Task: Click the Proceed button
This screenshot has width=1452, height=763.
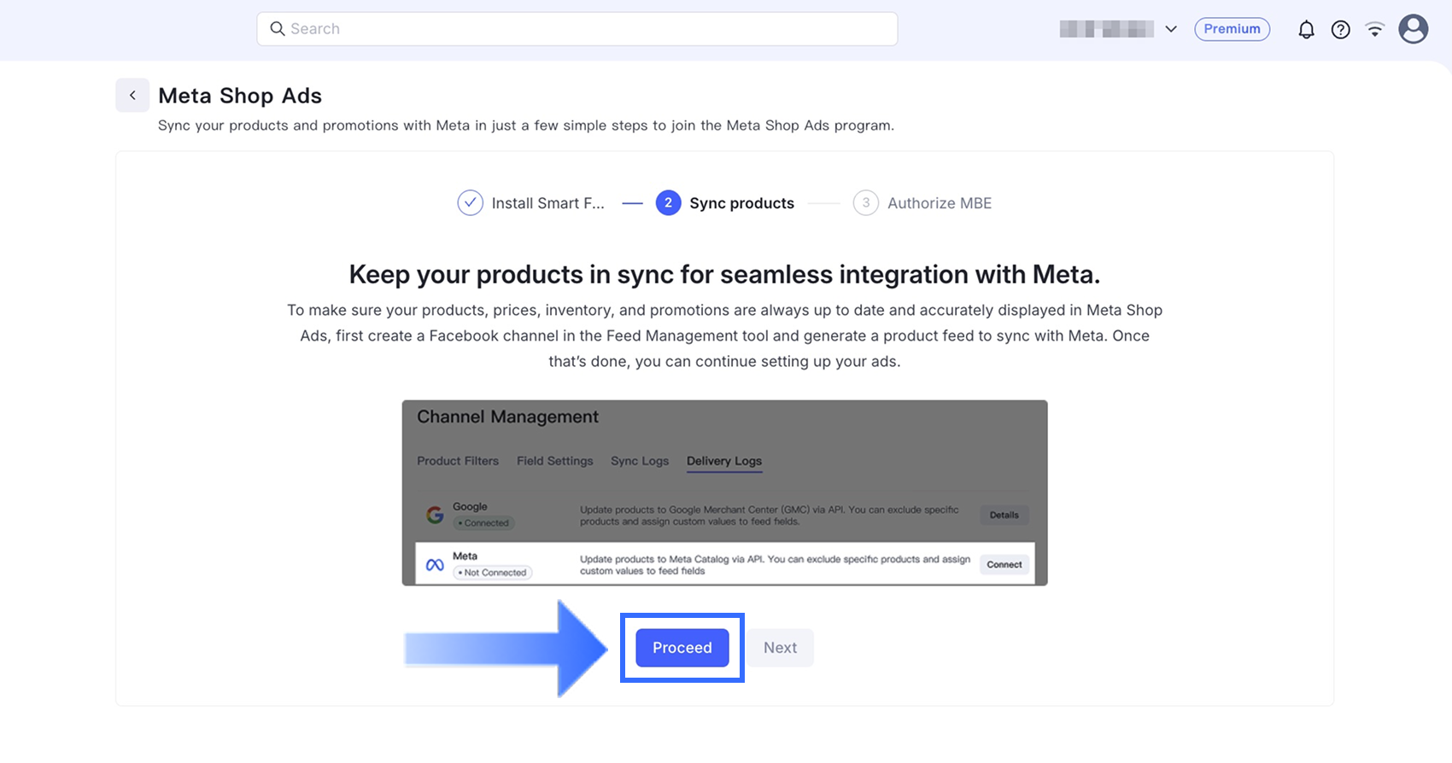Action: point(682,648)
